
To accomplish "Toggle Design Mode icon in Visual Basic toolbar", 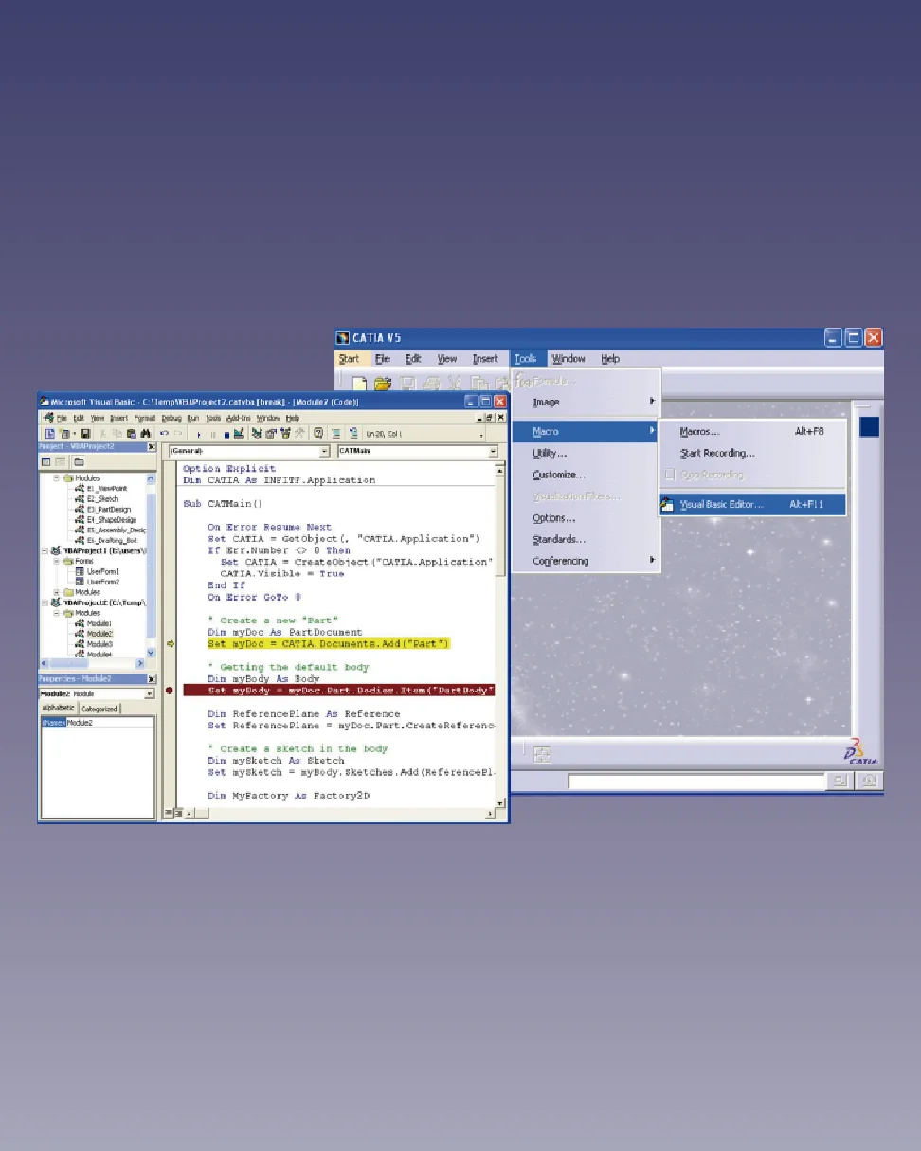I will point(239,432).
